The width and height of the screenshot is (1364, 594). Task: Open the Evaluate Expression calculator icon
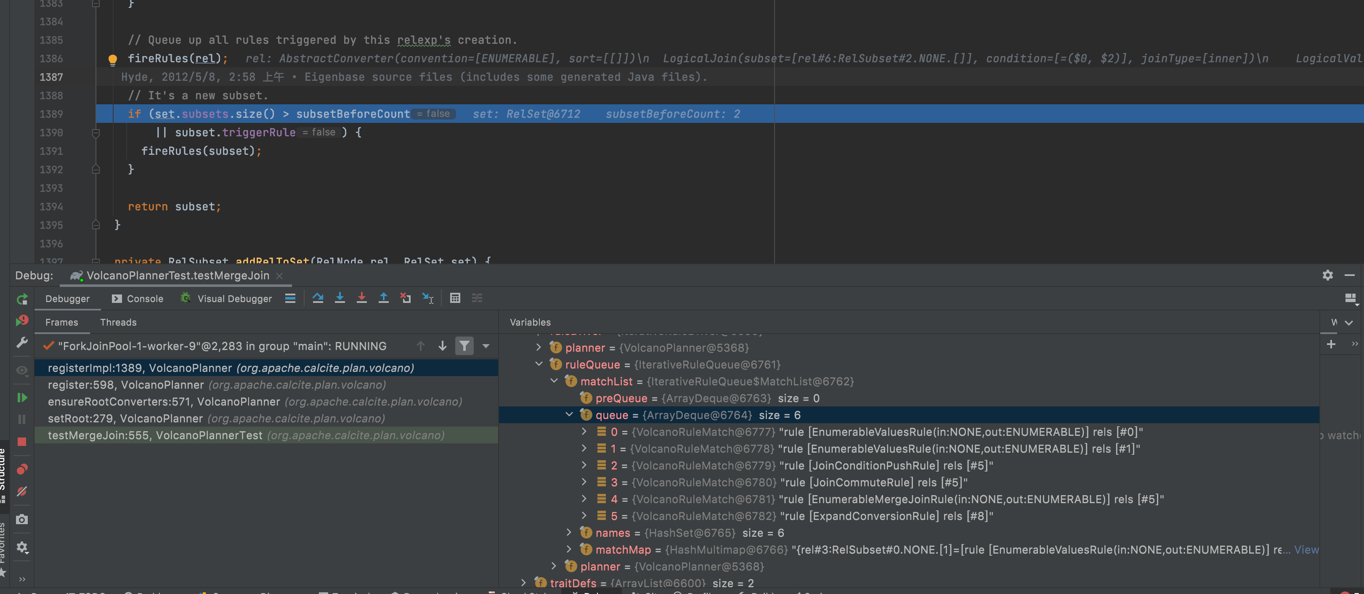(455, 298)
